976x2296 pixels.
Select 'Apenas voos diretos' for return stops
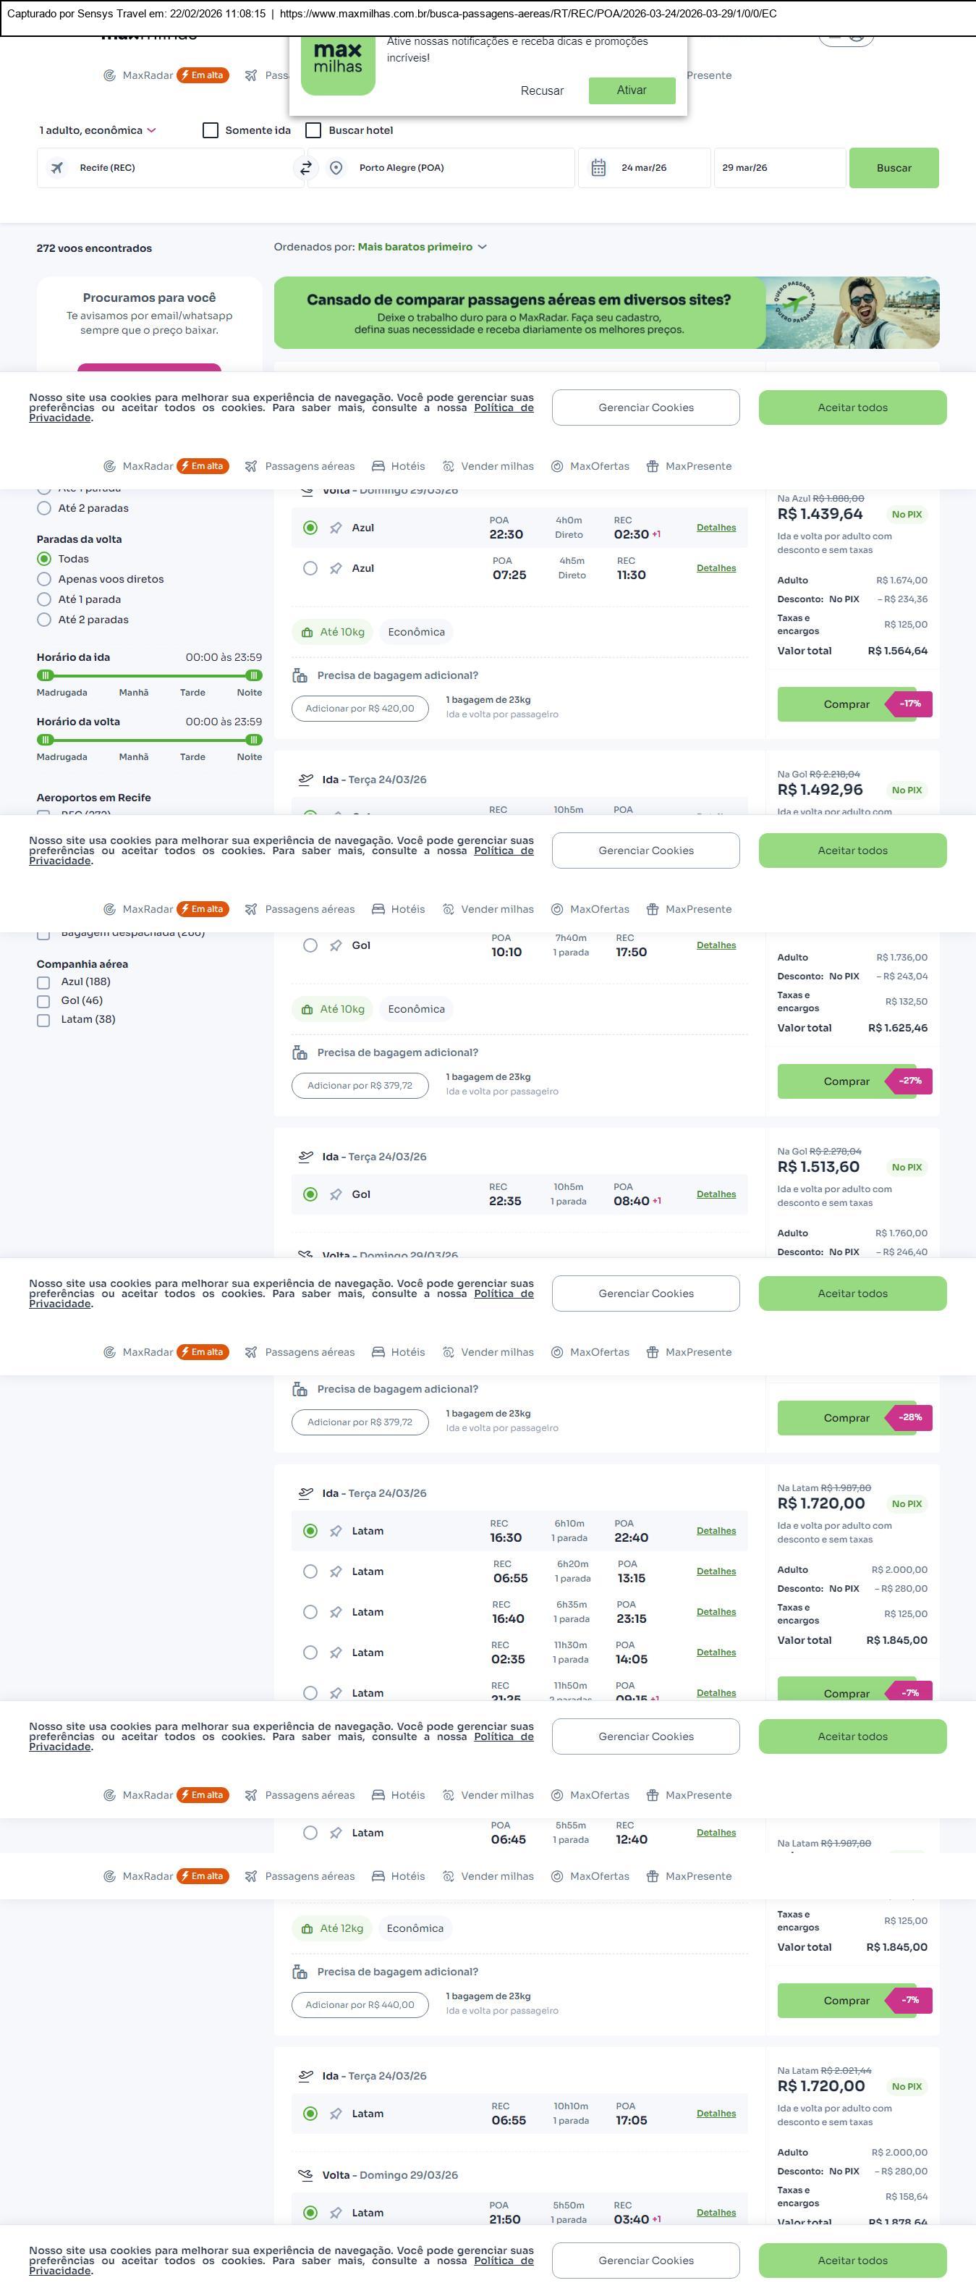pos(43,579)
